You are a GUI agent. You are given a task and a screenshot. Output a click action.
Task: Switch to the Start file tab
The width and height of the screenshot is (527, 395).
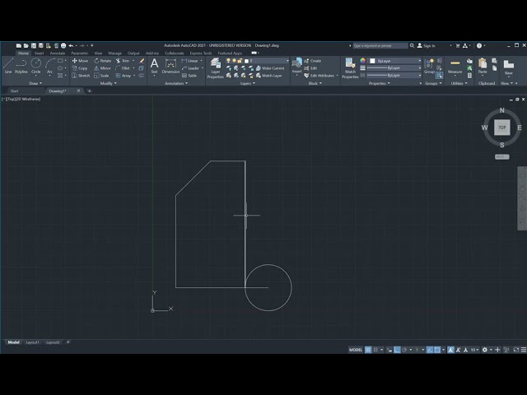point(14,91)
